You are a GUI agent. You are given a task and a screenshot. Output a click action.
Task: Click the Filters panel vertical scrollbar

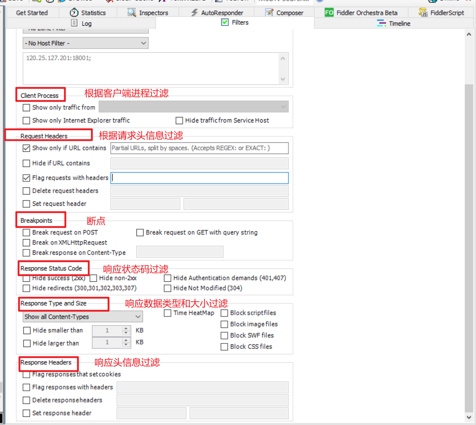468,225
